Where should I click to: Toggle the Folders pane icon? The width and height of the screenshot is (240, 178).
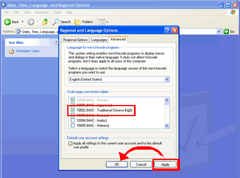(77, 22)
